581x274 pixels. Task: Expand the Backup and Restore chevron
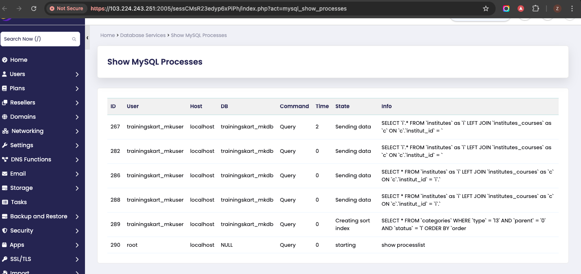tap(77, 217)
